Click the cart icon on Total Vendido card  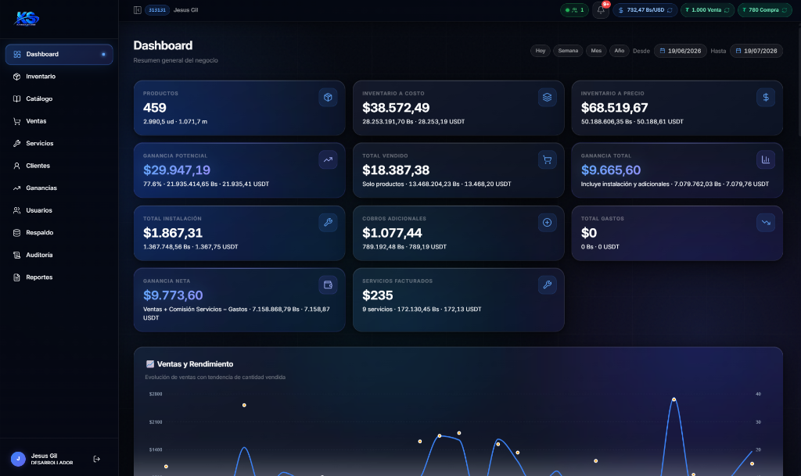click(547, 159)
